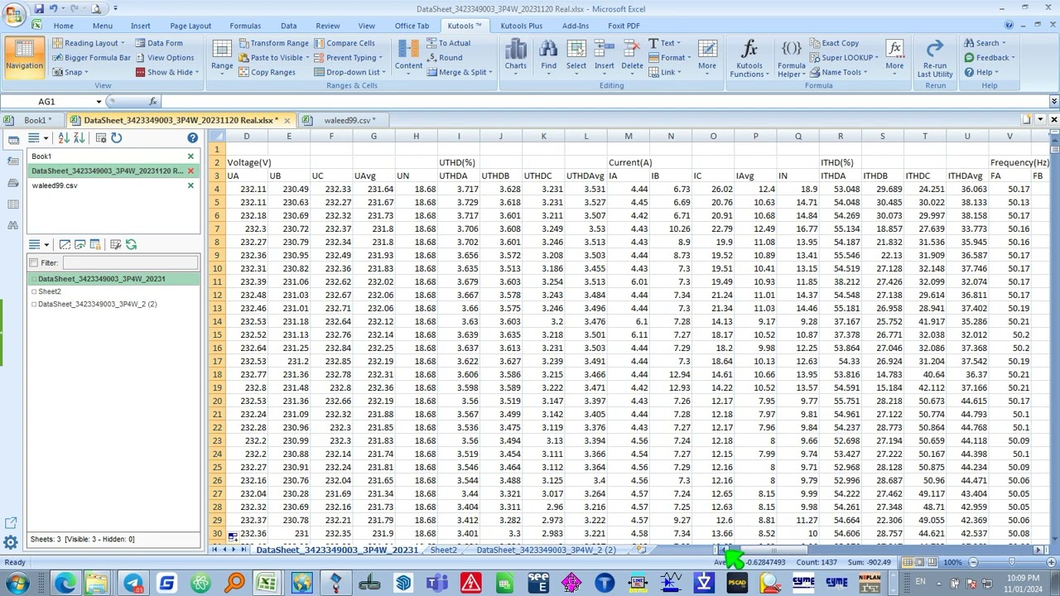Click the protect worksheet lock icon

95,245
